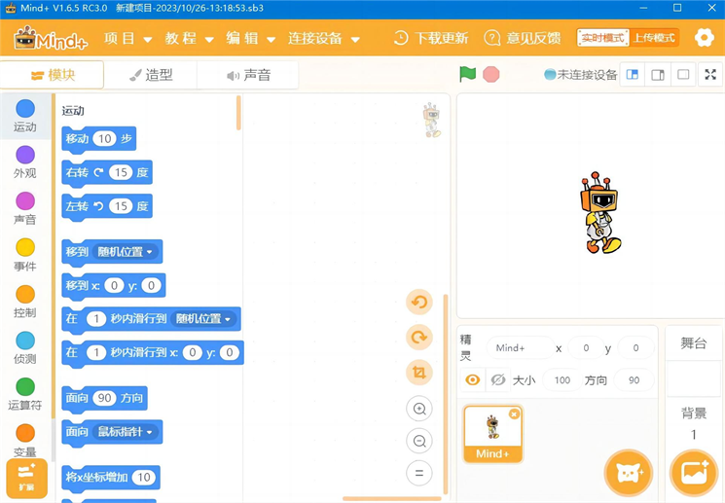Expand 随机位置 dropdown in 移到 block
Image resolution: width=725 pixels, height=503 pixels.
126,251
